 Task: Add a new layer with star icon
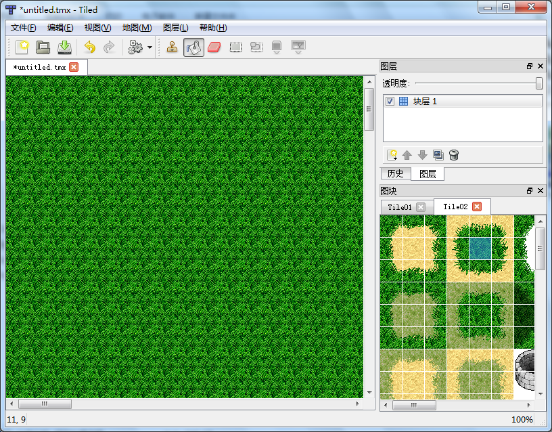click(392, 155)
